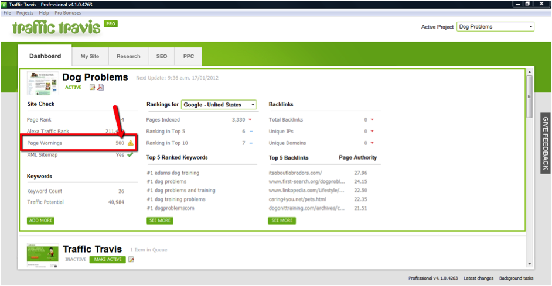552x286 pixels.
Task: Click keyword '#1 dogproblemscom'
Action: click(x=171, y=208)
